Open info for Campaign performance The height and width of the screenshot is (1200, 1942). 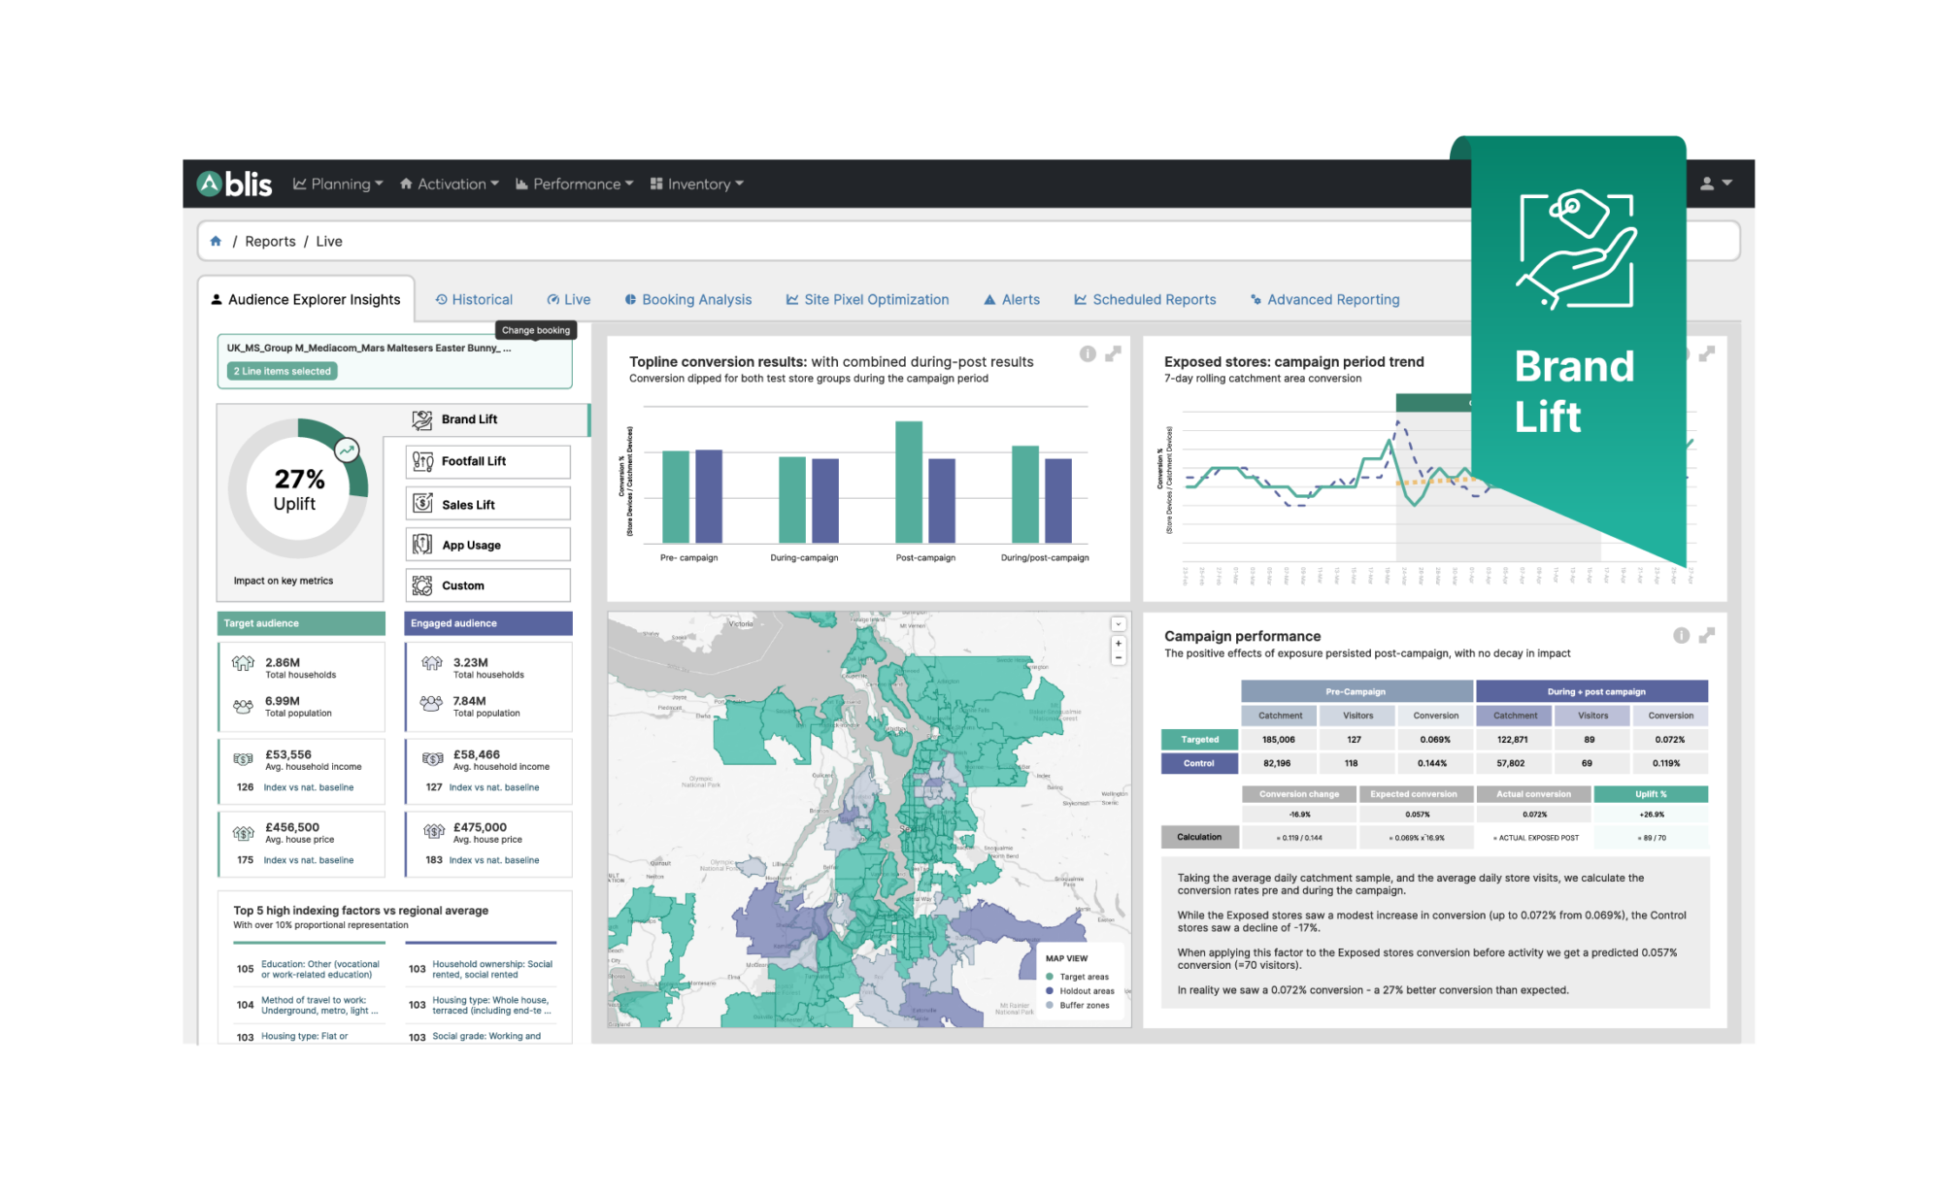click(x=1681, y=635)
